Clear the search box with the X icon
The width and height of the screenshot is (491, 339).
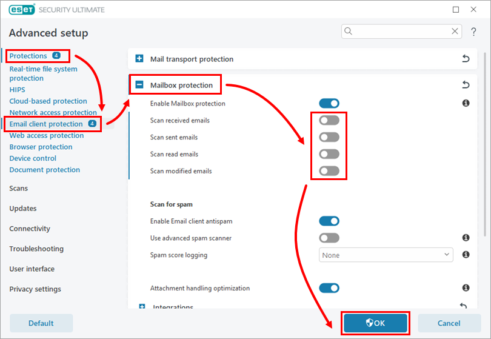[455, 31]
